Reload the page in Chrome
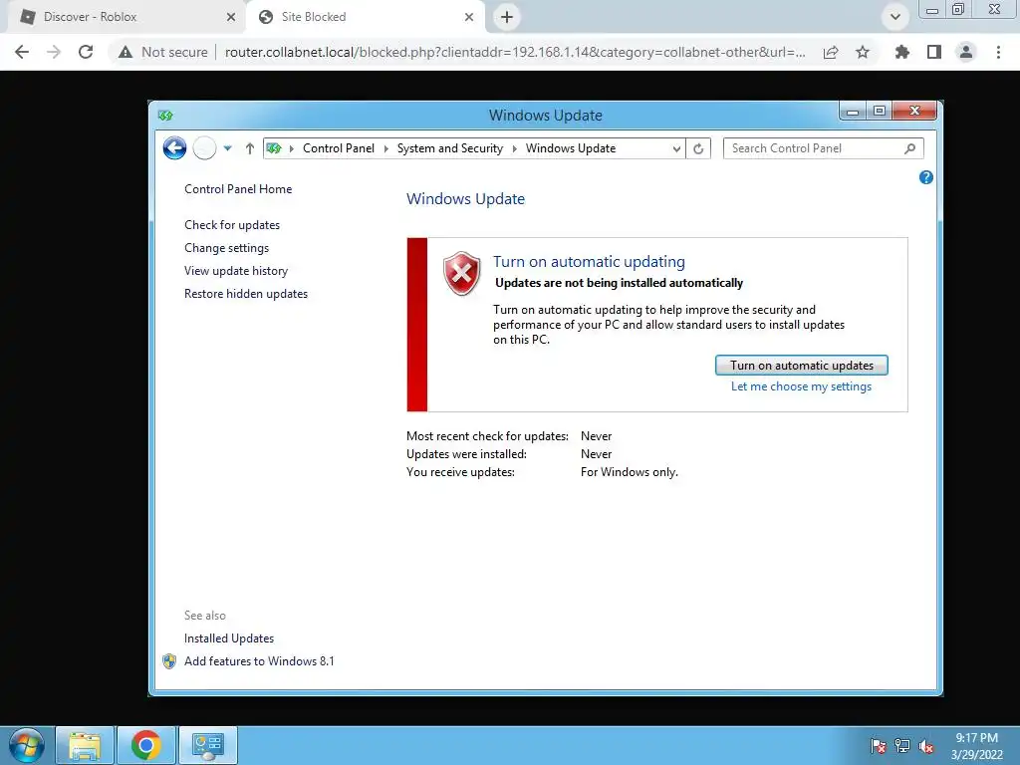The image size is (1020, 765). (x=86, y=52)
